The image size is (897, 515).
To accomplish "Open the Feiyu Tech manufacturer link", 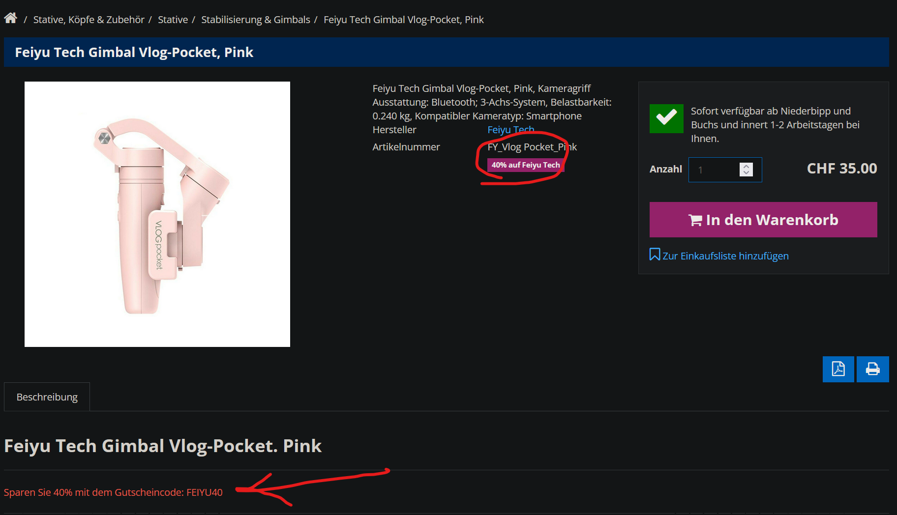I will coord(510,130).
